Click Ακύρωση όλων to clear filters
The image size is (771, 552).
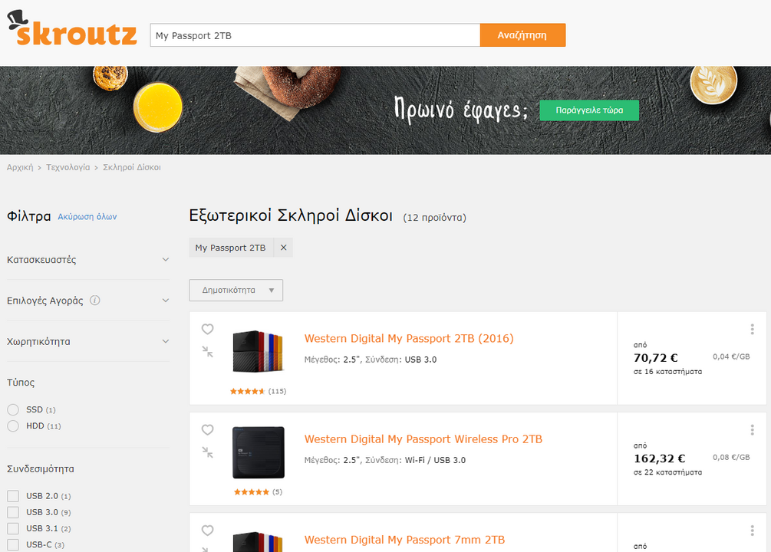pos(87,217)
